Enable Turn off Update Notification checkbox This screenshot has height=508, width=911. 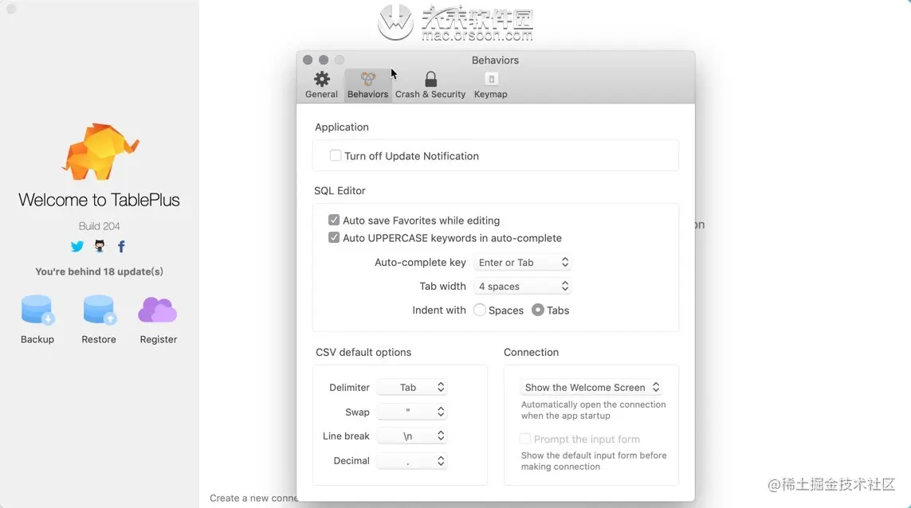tap(336, 155)
